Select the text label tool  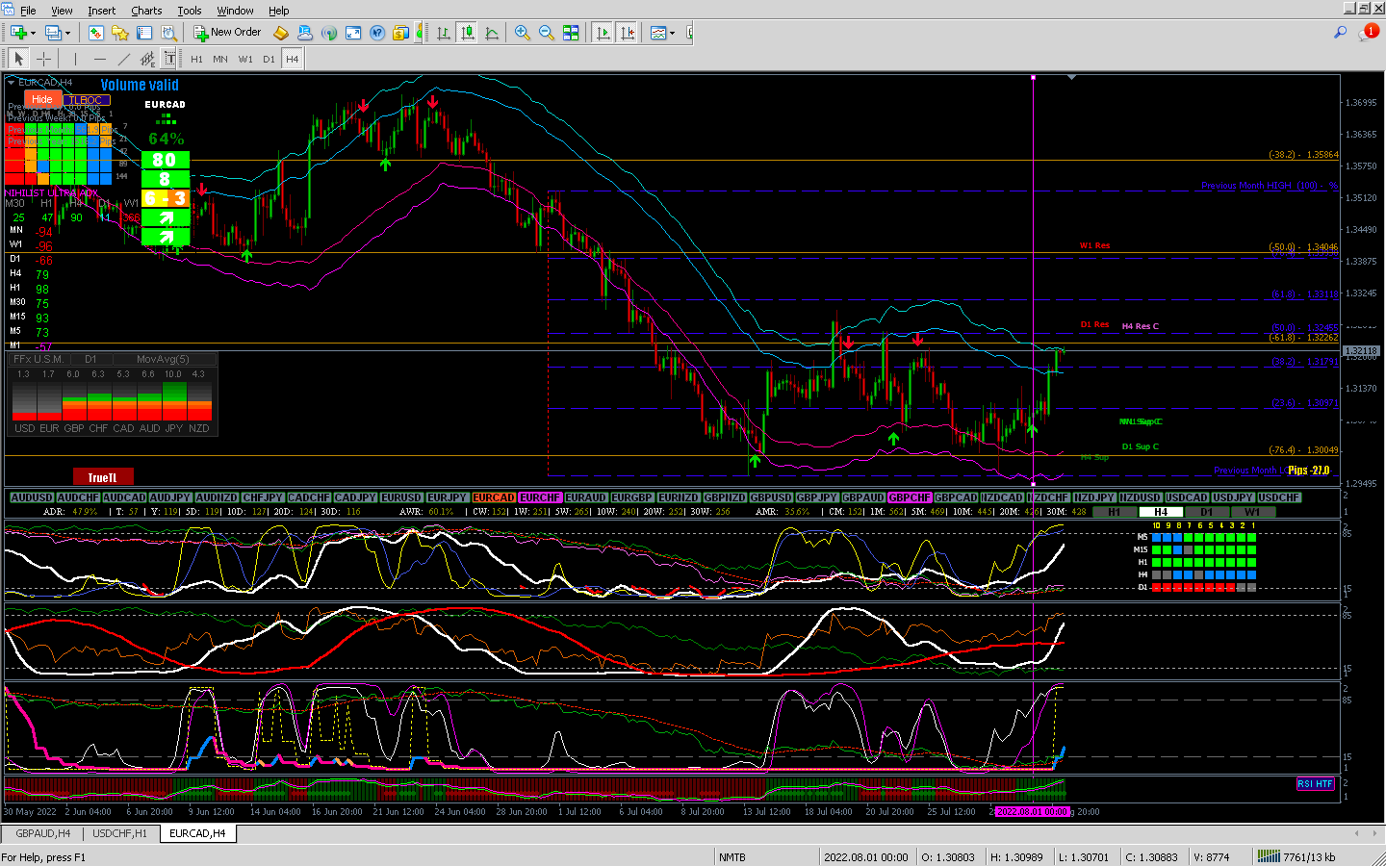(169, 59)
